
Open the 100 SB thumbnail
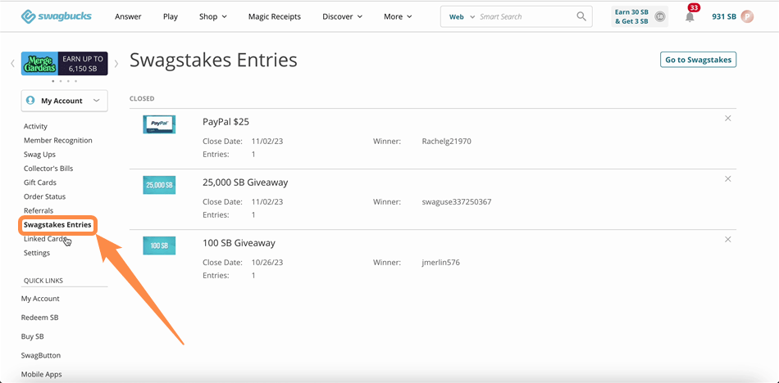[159, 246]
